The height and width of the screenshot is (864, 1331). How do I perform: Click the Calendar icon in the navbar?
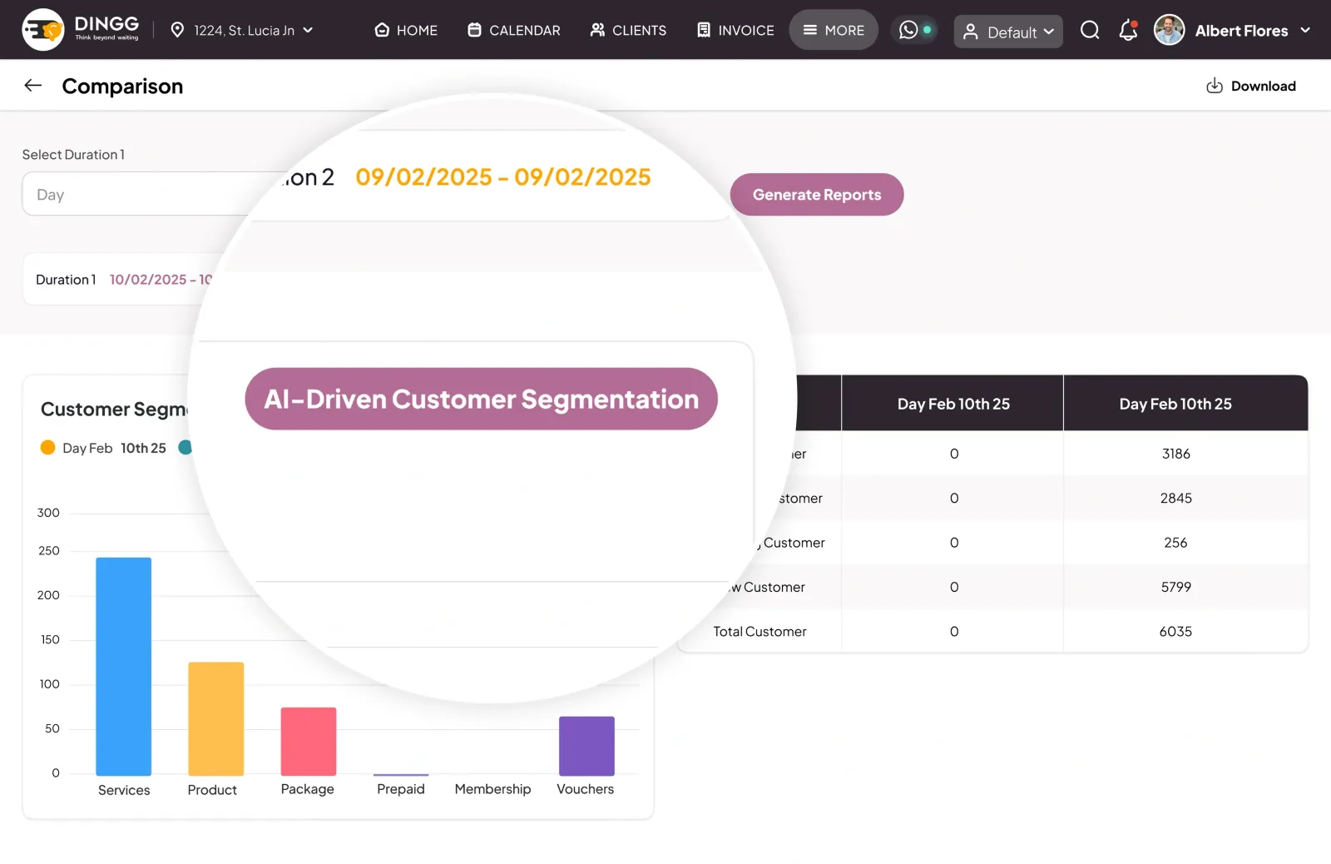coord(474,30)
